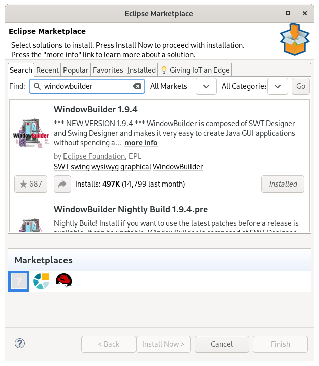
Task: Click the Cancel button
Action: pyautogui.click(x=222, y=344)
